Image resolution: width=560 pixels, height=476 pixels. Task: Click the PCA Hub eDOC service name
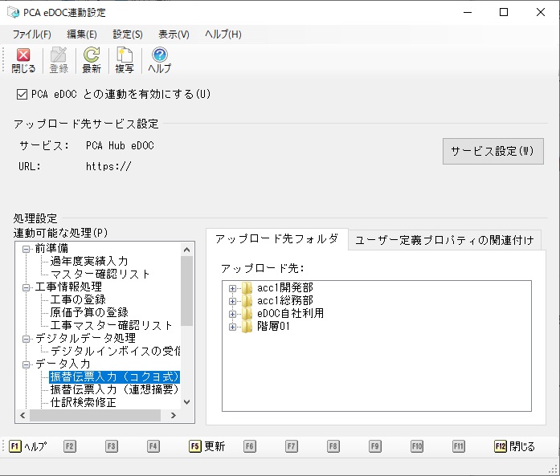(120, 145)
